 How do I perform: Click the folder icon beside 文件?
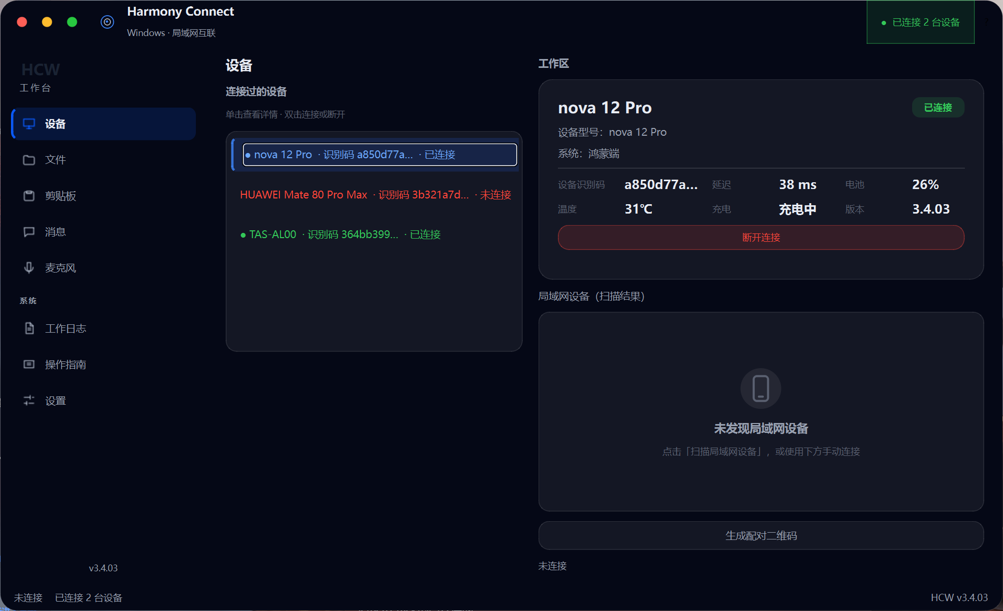[29, 160]
